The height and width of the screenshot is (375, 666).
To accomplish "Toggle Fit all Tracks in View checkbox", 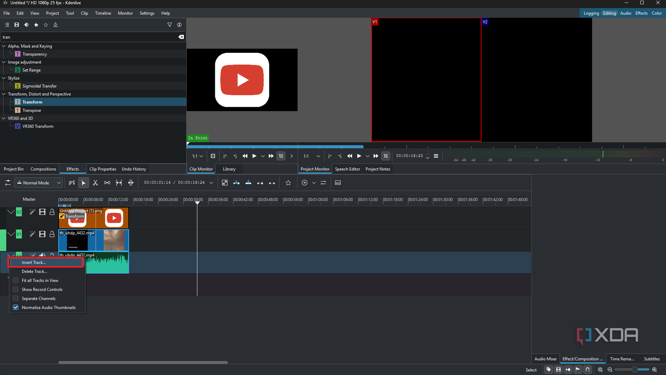I will click(x=16, y=280).
